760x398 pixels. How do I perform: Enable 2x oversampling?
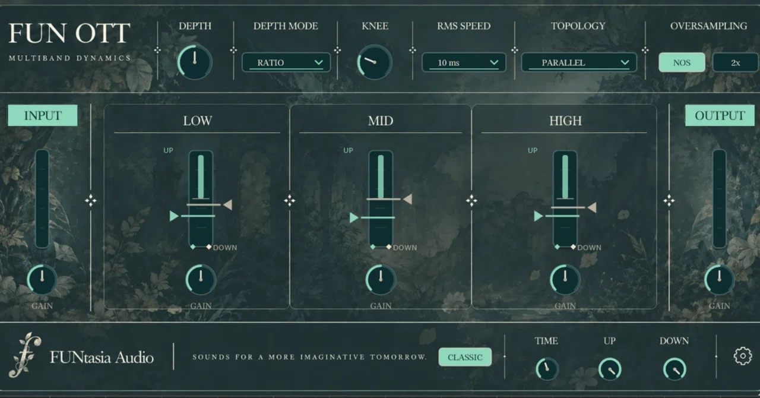click(x=735, y=62)
